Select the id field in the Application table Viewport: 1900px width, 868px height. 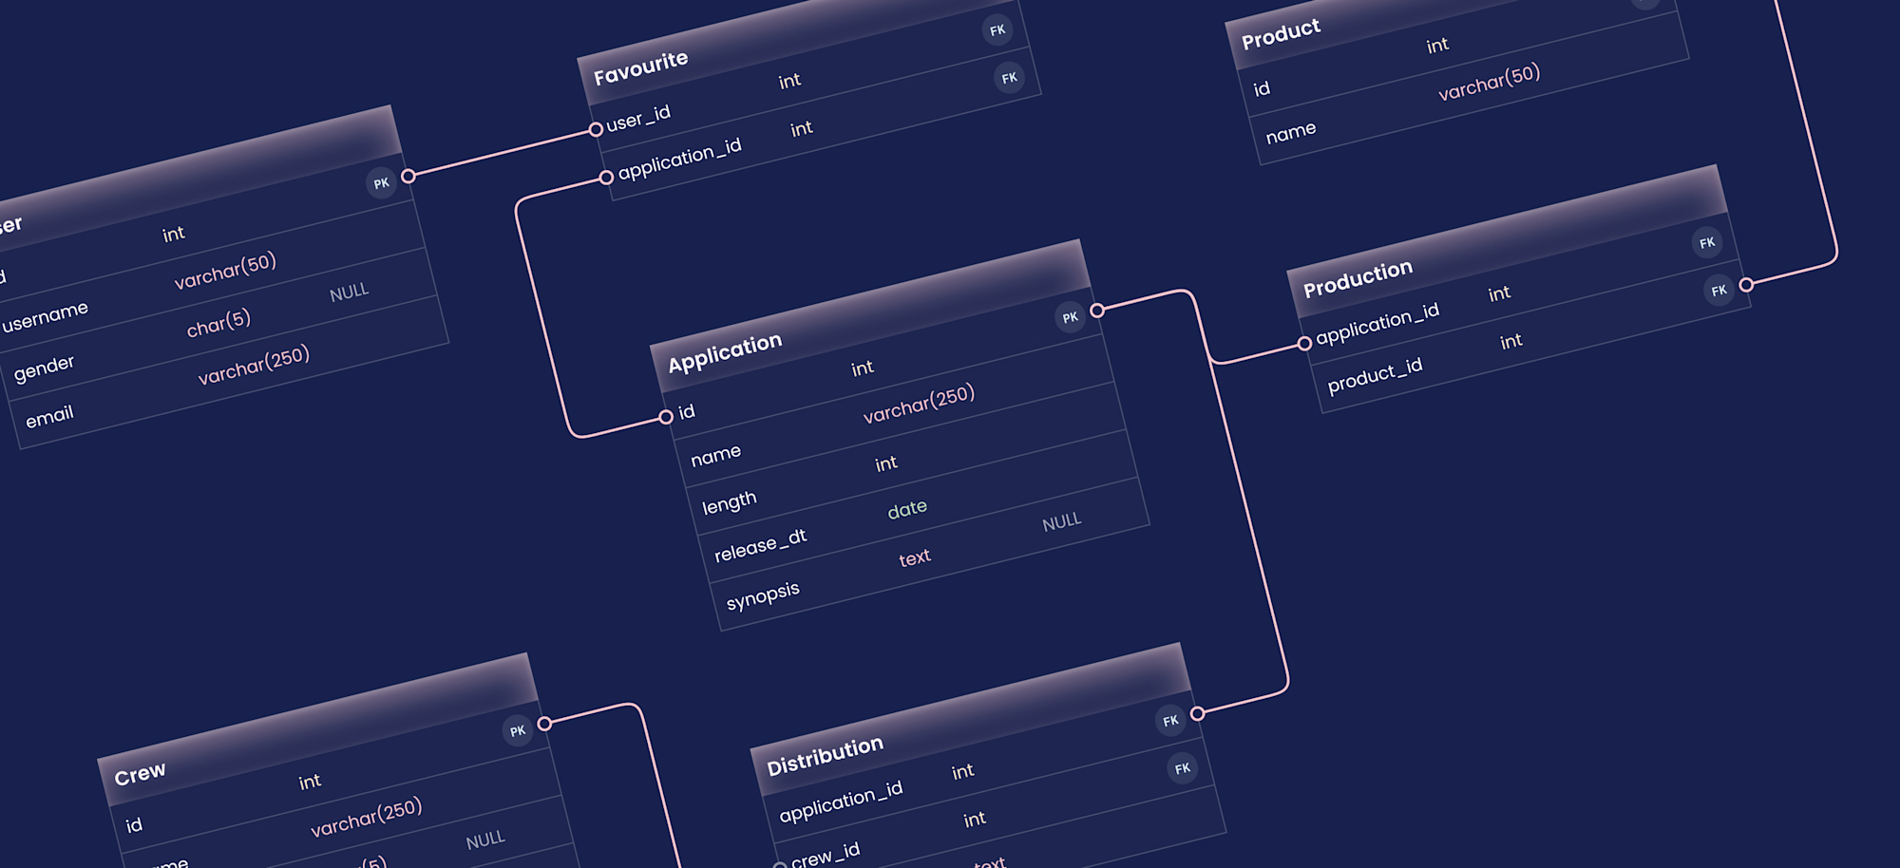point(687,411)
